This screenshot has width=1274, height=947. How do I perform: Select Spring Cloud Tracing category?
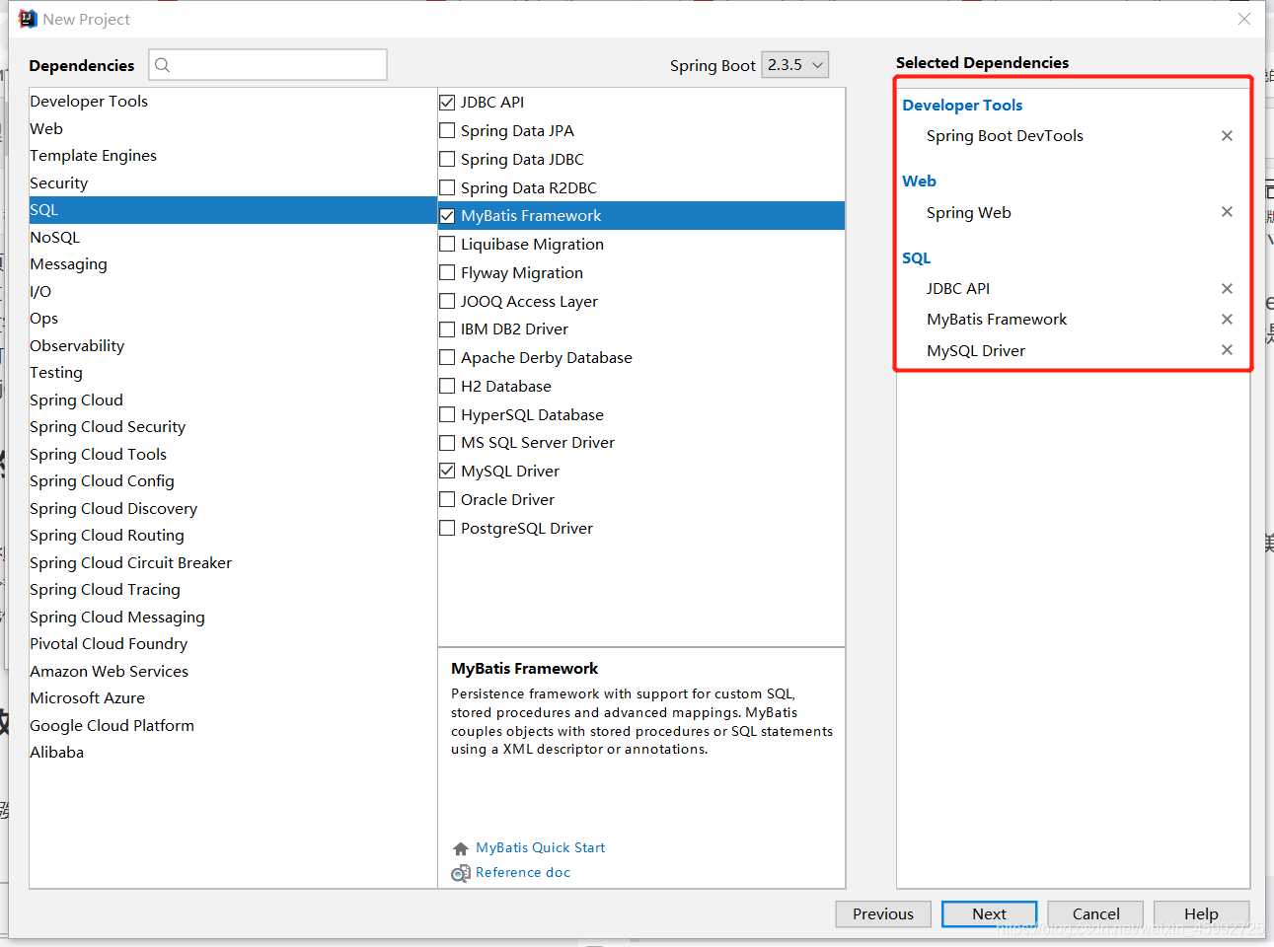(x=233, y=590)
